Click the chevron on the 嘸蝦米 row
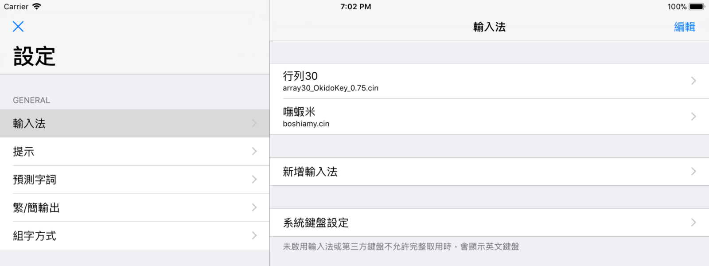 pyautogui.click(x=693, y=117)
